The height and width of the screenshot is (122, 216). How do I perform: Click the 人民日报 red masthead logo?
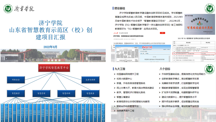pos(117,32)
